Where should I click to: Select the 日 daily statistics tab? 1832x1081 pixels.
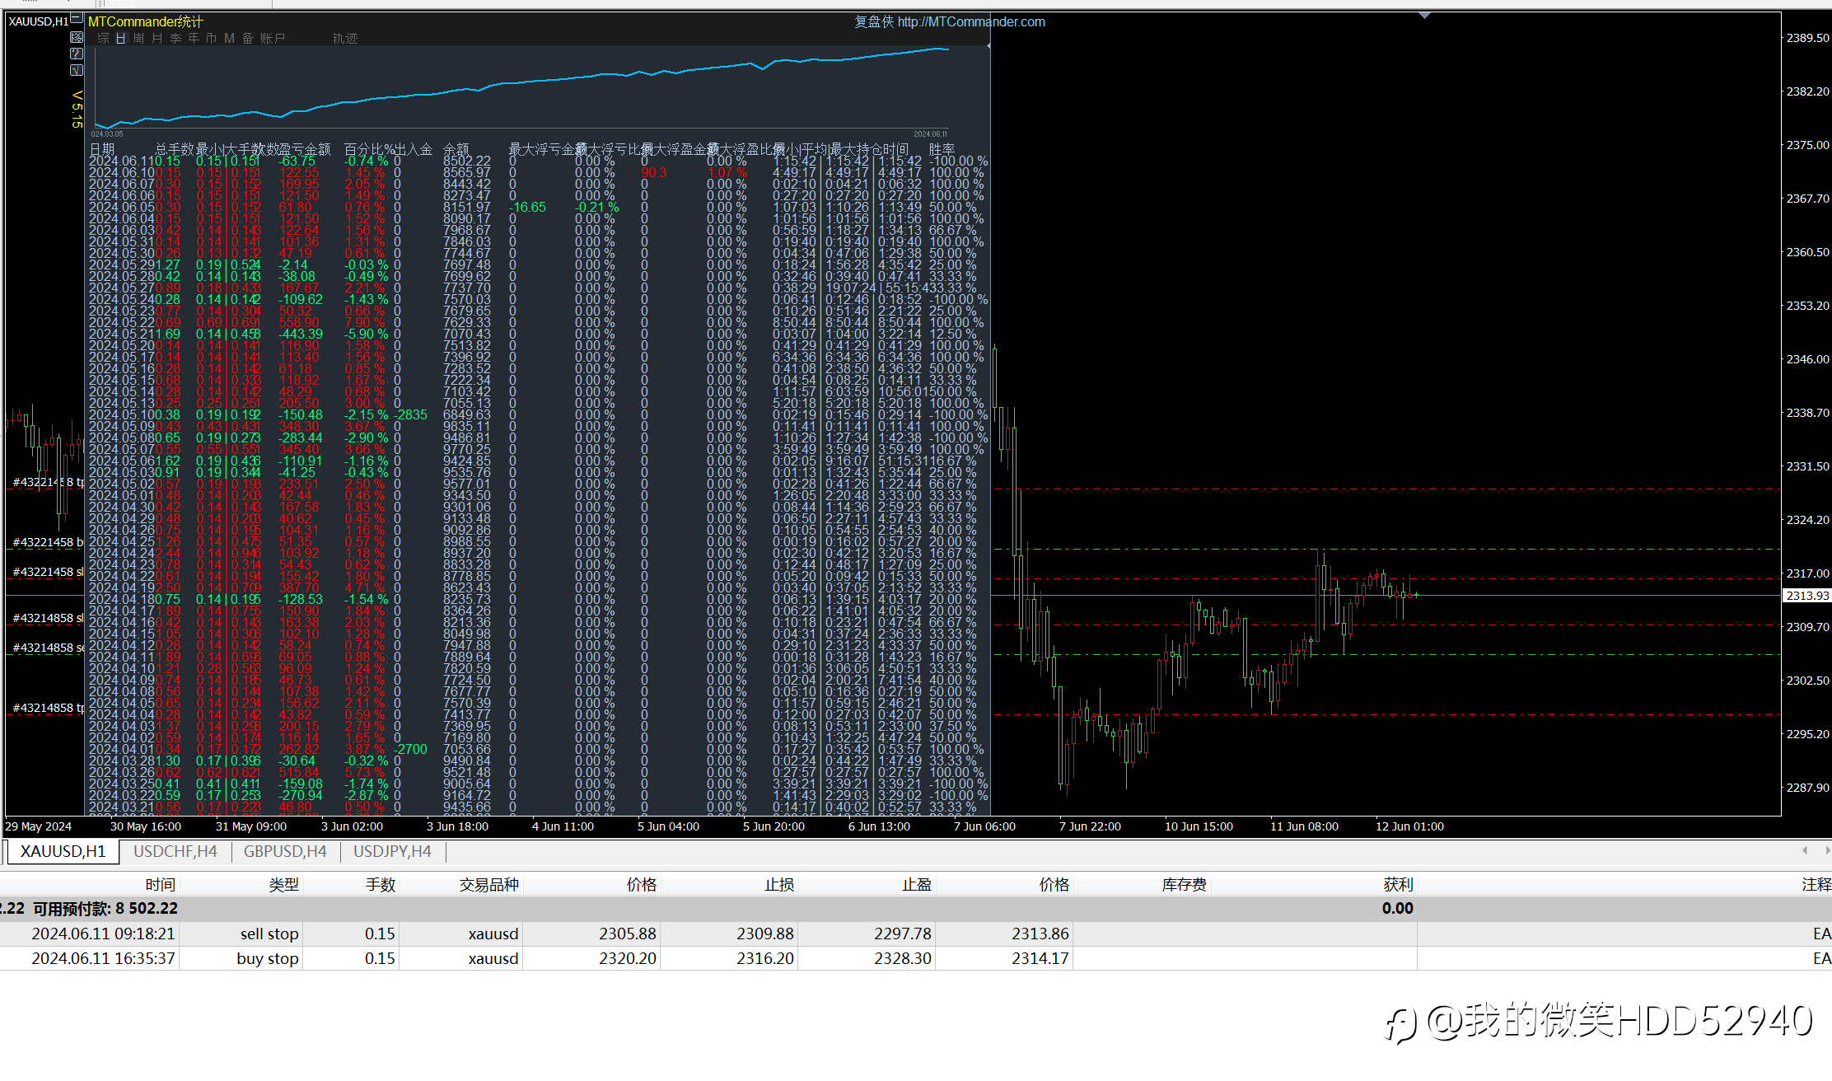tap(121, 38)
